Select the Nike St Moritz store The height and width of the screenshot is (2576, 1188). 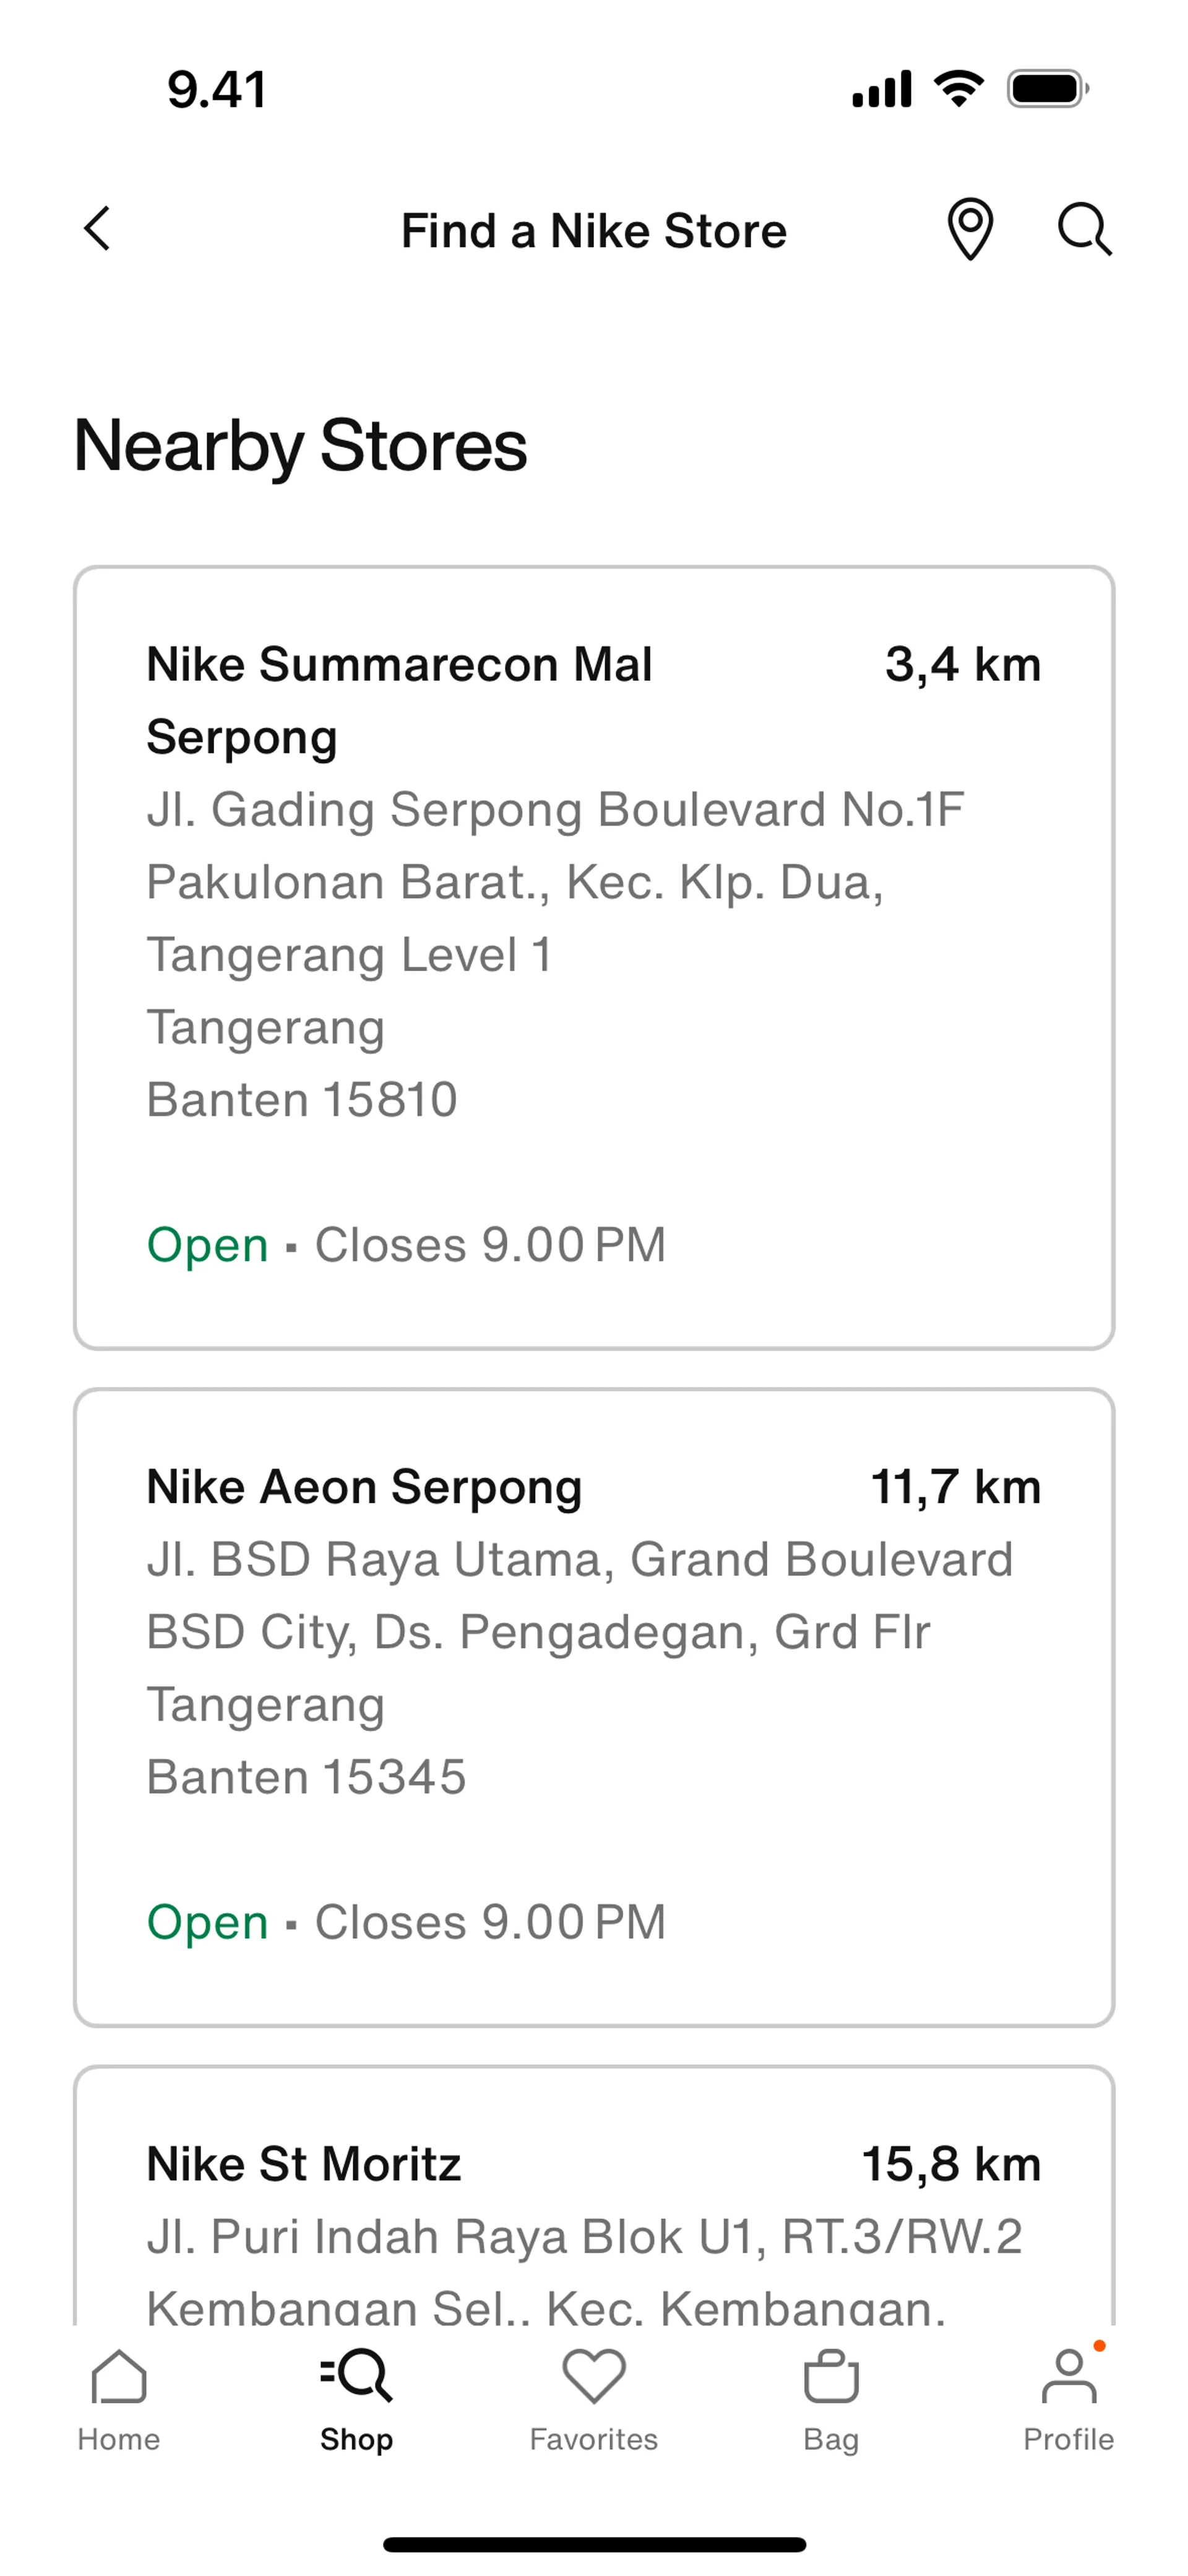tap(303, 2164)
